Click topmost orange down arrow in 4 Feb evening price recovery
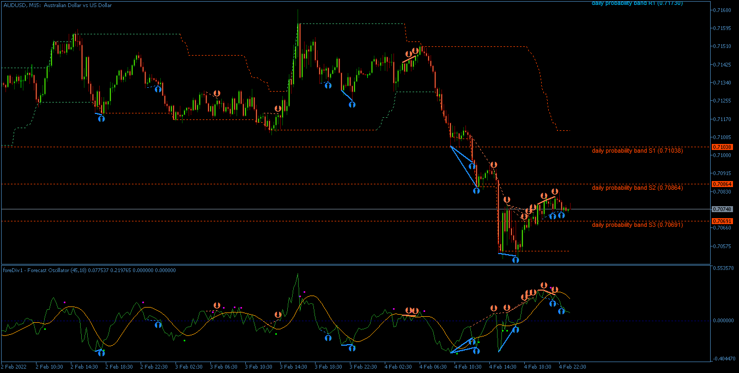The width and height of the screenshot is (739, 373). click(x=555, y=191)
